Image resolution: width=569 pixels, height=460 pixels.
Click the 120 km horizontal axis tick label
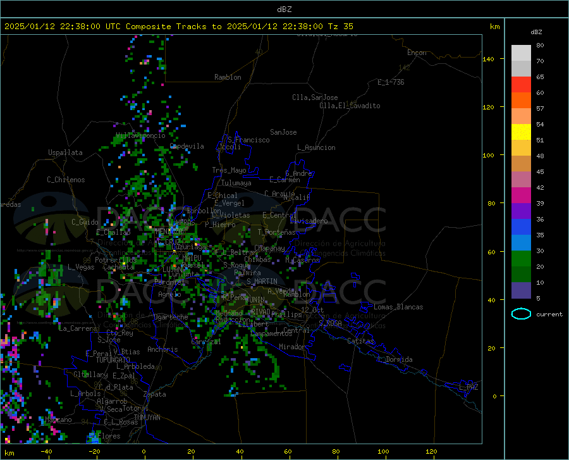431,452
